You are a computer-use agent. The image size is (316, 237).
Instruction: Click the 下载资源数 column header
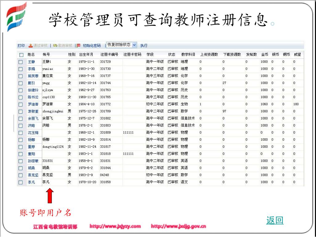(x=232, y=55)
